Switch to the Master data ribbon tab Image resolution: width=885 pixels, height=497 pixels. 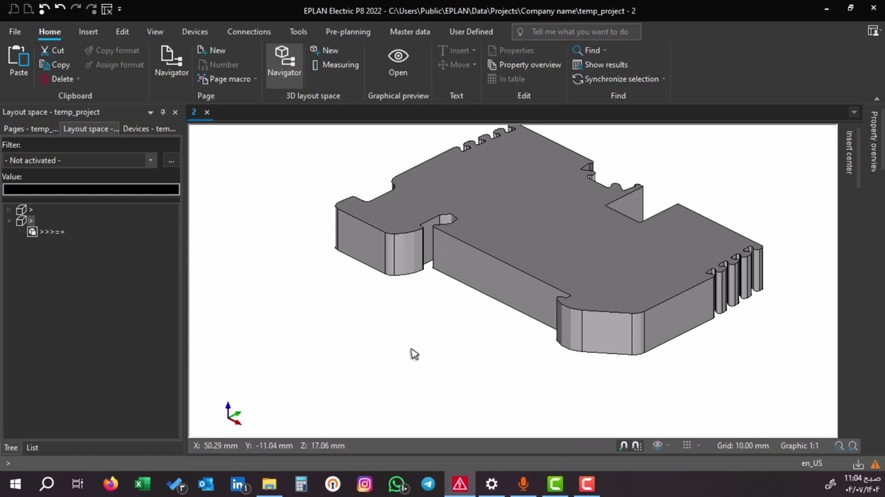coord(410,32)
